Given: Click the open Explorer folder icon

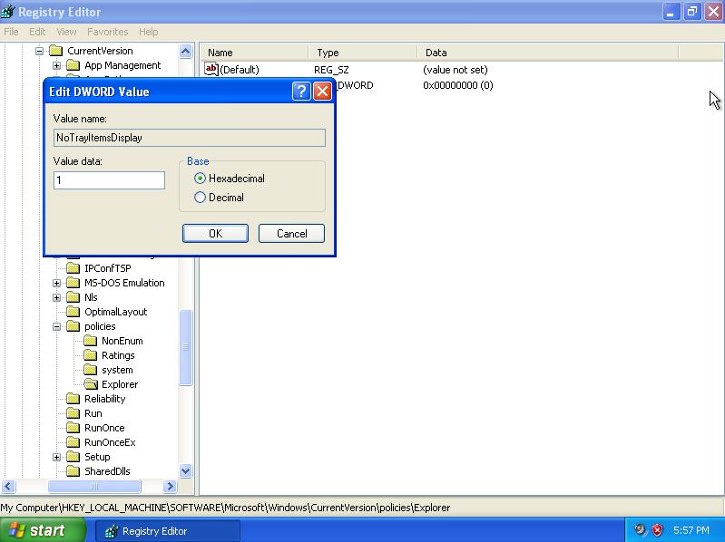Looking at the screenshot, I should [x=91, y=384].
